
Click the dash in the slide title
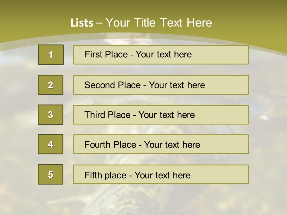99,23
